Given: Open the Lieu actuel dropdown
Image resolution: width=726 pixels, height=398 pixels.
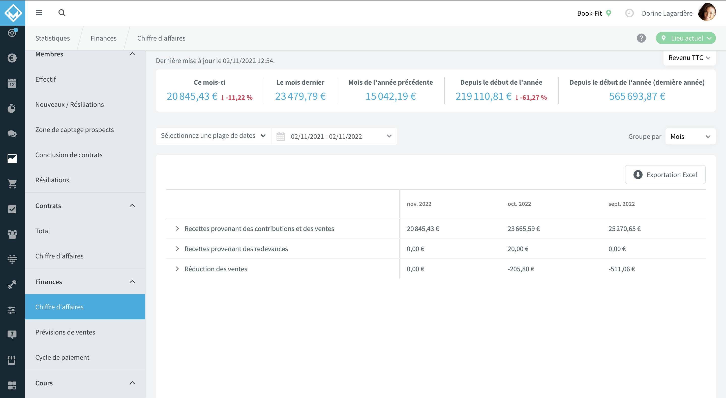Looking at the screenshot, I should point(685,38).
